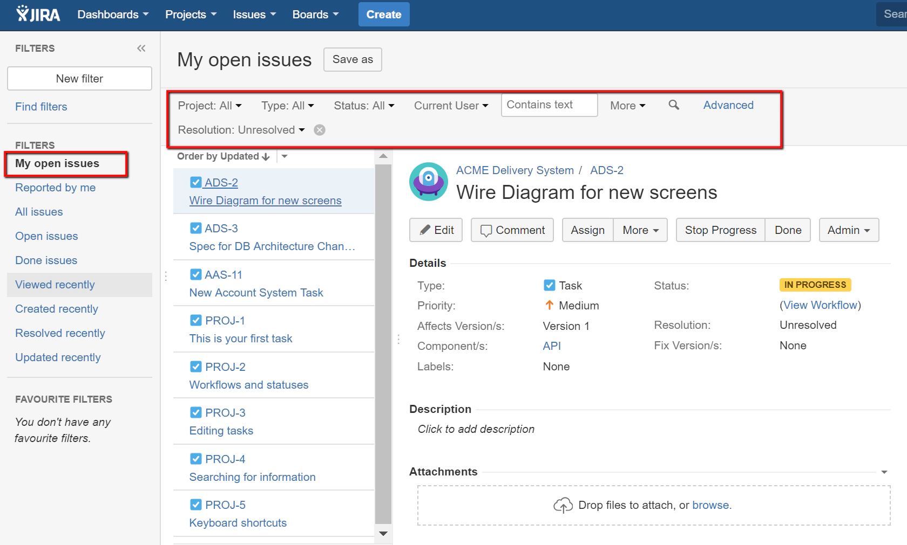This screenshot has width=907, height=545.
Task: Open the Boards menu
Action: [x=315, y=14]
